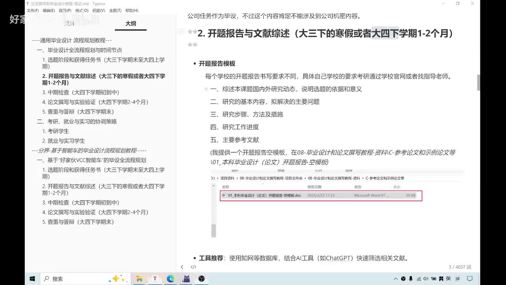Screen dimensions: 506x285
Task: Open the purple cat app in taskbar
Action: (186, 279)
